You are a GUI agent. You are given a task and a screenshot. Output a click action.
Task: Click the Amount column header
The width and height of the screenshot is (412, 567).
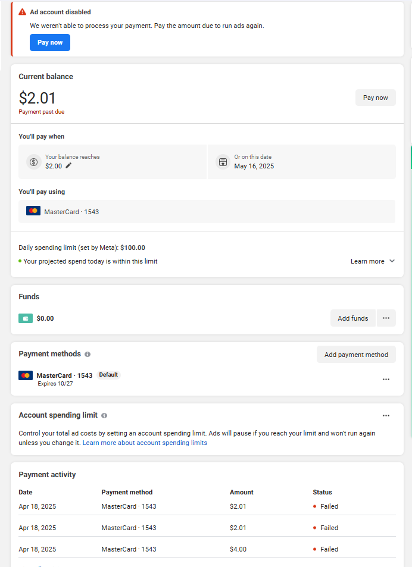coord(242,492)
